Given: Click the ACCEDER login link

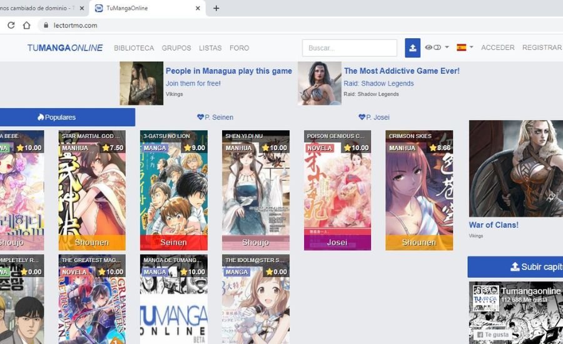Looking at the screenshot, I should pos(498,48).
